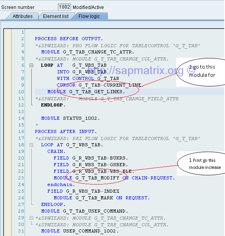Screen dimensions: 225x236
Task: Click the CHANGE_FIELD_ATTR comment on line 11
Action: pyautogui.click(x=107, y=99)
